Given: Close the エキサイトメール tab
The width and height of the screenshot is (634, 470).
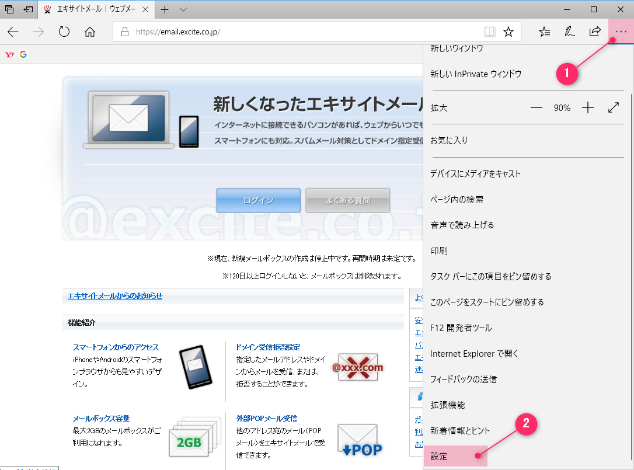Looking at the screenshot, I should click(x=145, y=9).
